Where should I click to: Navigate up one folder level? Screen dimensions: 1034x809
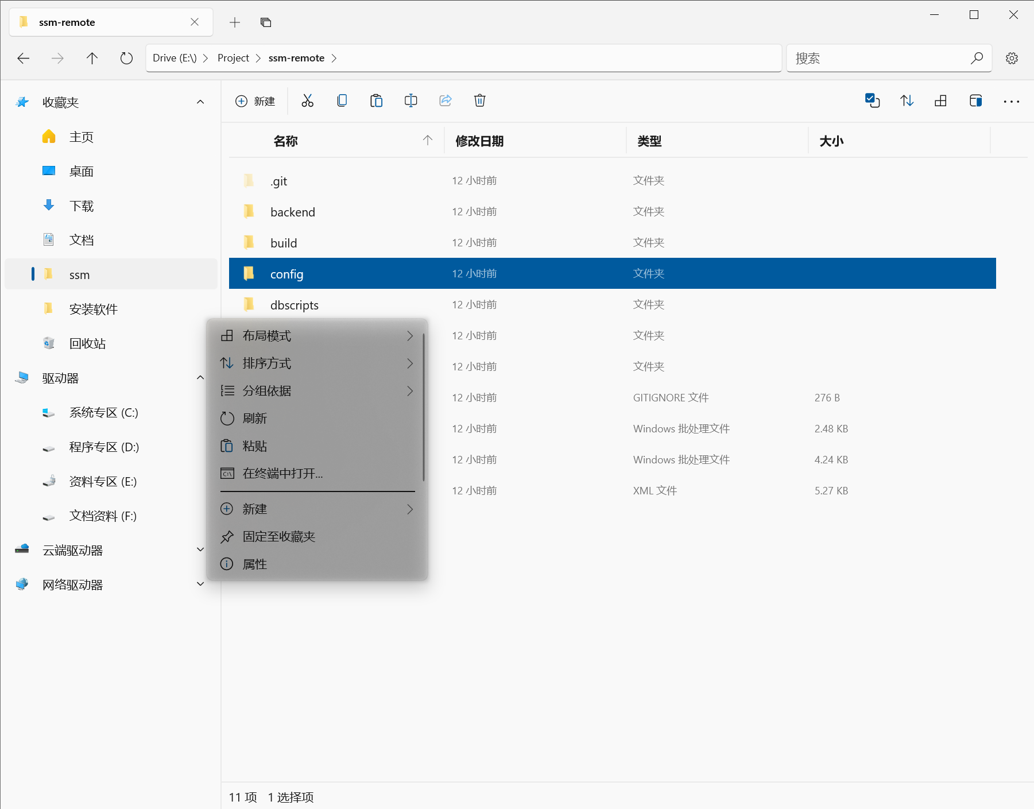click(92, 58)
